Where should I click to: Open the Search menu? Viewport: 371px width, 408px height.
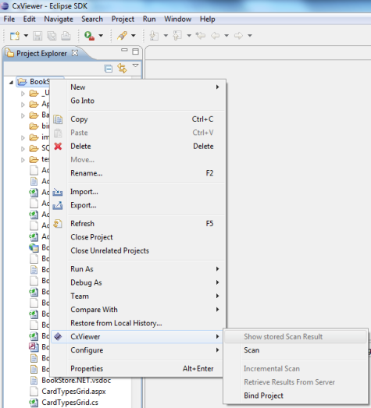pyautogui.click(x=92, y=19)
